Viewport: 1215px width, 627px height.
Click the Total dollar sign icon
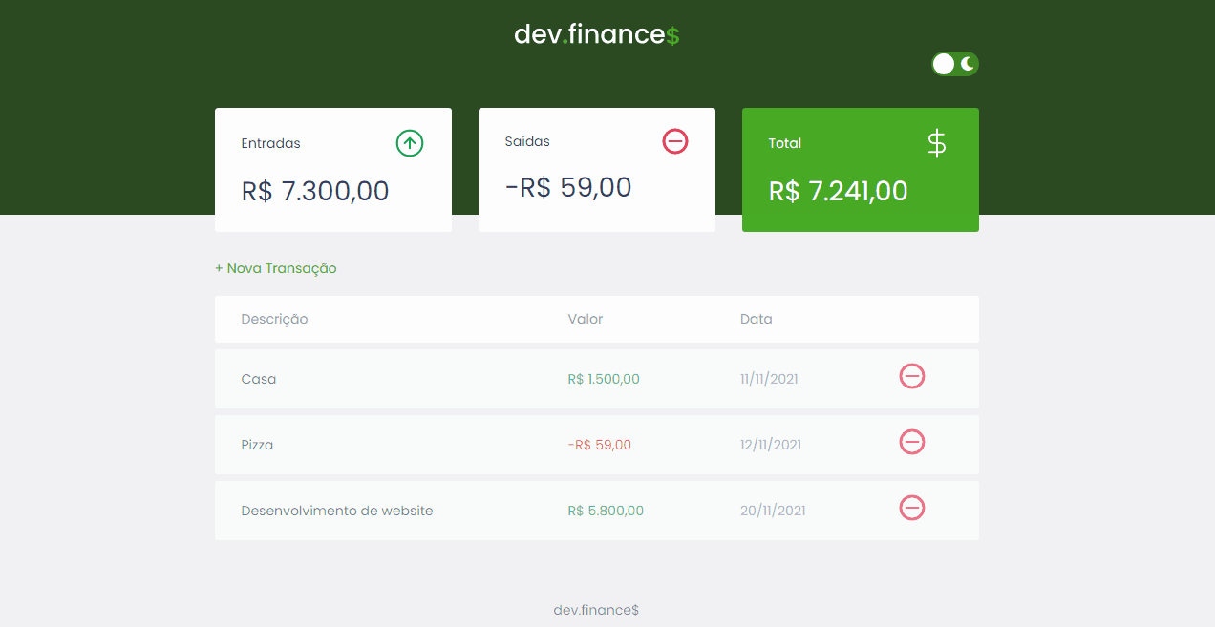pos(937,143)
